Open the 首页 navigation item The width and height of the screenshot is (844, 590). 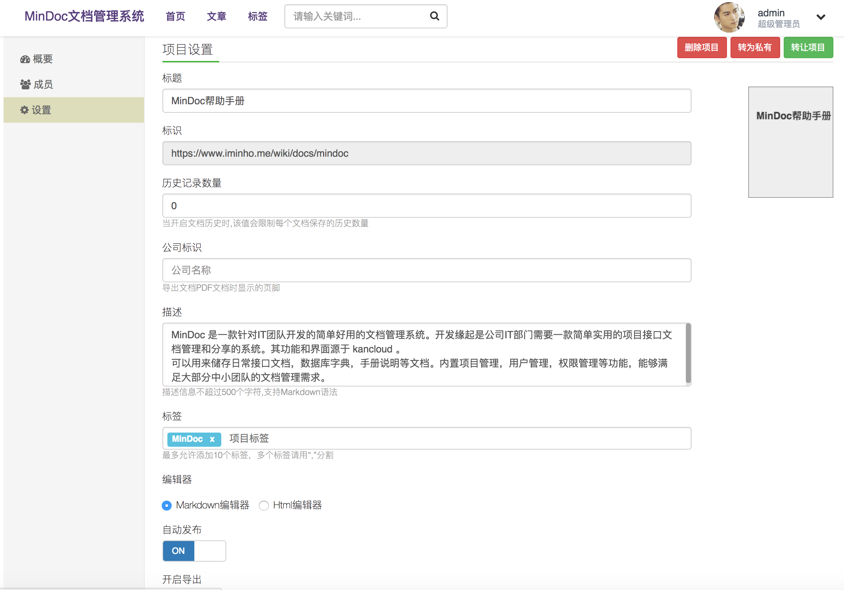tap(175, 16)
